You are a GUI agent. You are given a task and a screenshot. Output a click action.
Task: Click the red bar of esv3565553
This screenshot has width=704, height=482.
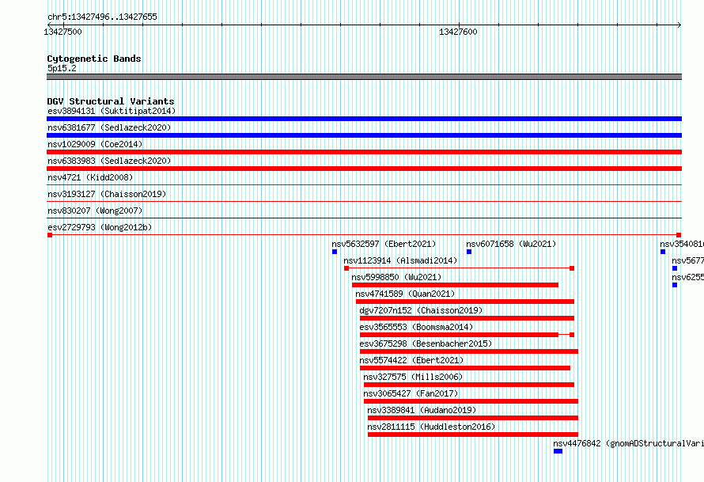[x=460, y=335]
